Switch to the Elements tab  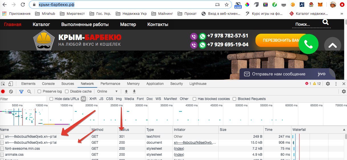pyautogui.click(x=28, y=84)
